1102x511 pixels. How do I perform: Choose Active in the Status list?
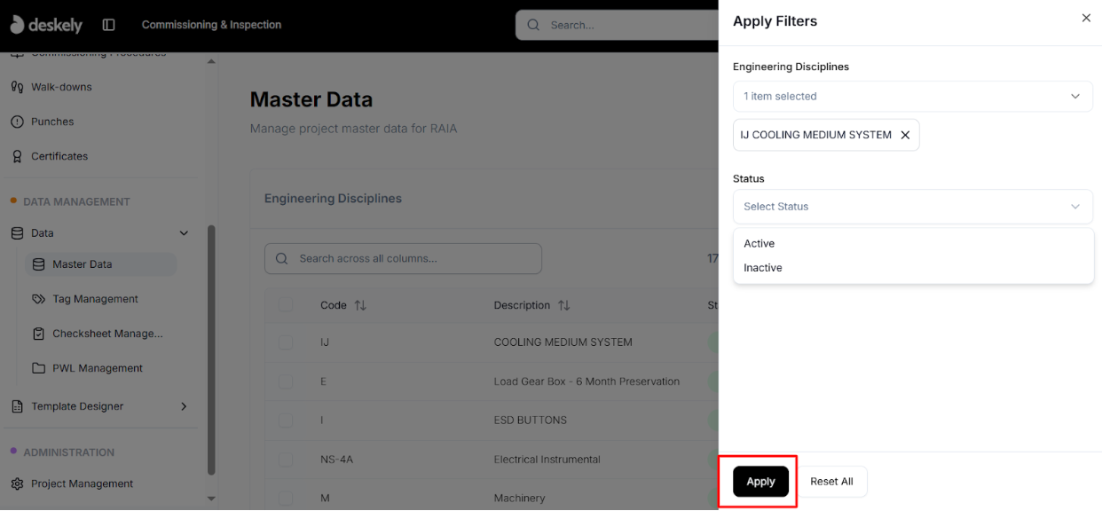pos(759,243)
